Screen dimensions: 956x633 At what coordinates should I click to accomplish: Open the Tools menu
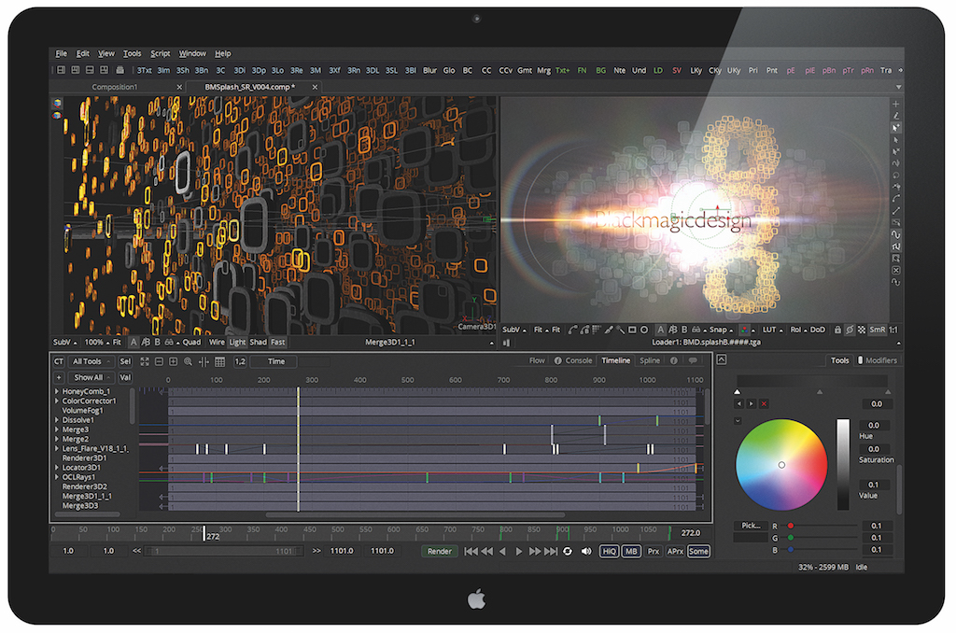[132, 53]
